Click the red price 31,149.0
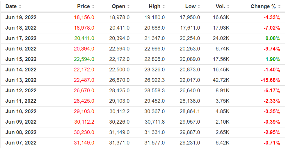The height and width of the screenshot is (148, 286). tap(84, 143)
